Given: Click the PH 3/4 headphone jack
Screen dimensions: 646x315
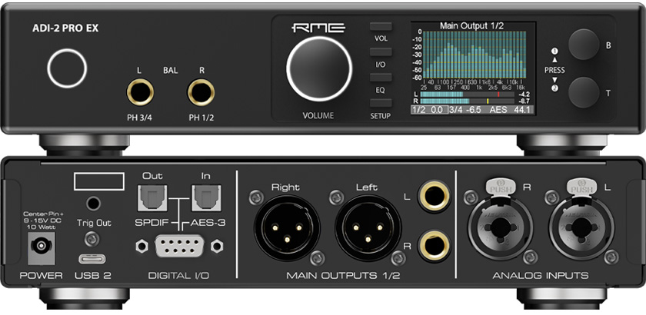Looking at the screenshot, I should click(140, 93).
